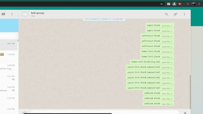Open the attach paperclip menu
The width and height of the screenshot is (203, 114).
coord(175,14)
